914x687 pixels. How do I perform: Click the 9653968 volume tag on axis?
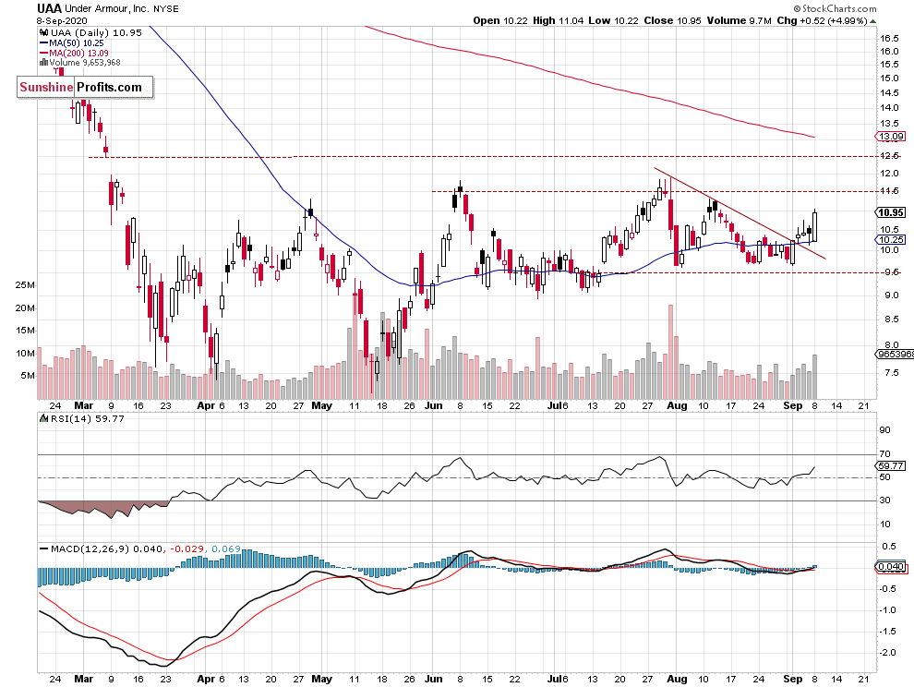coord(895,354)
